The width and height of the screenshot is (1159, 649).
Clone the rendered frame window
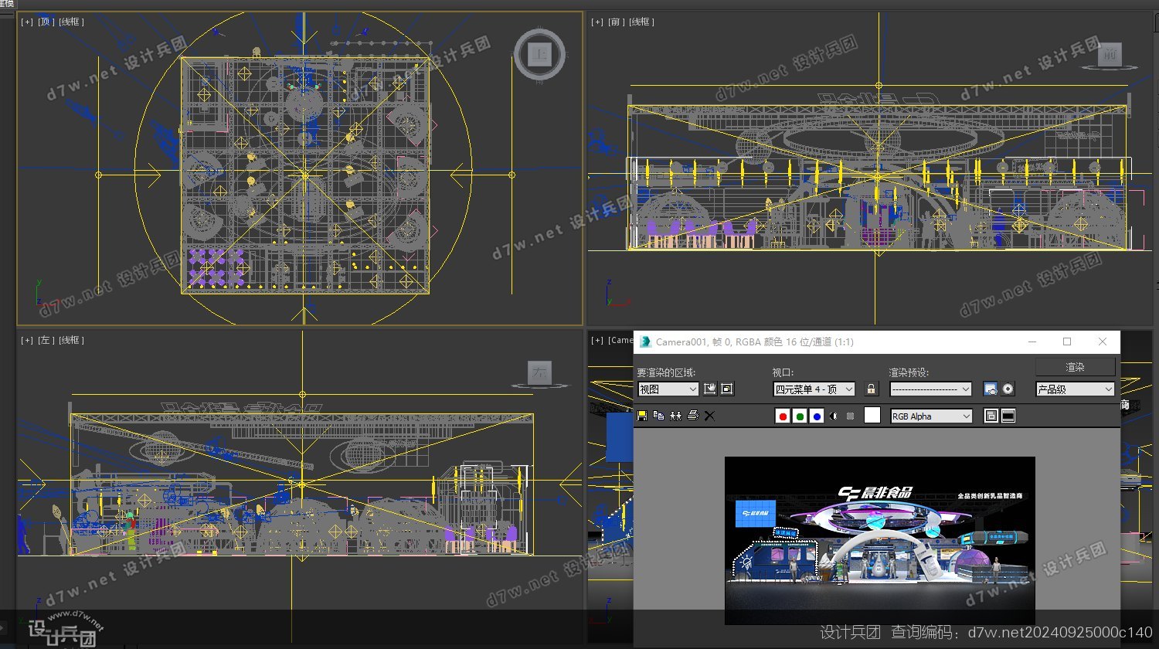(676, 416)
